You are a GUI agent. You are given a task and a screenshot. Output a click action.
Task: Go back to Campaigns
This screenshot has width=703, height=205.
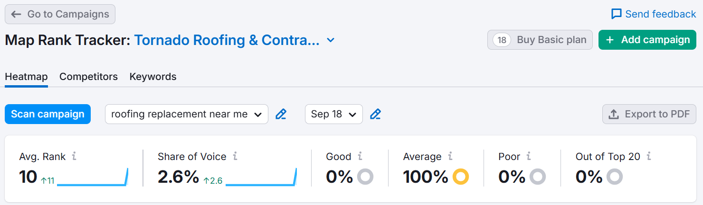coord(60,14)
